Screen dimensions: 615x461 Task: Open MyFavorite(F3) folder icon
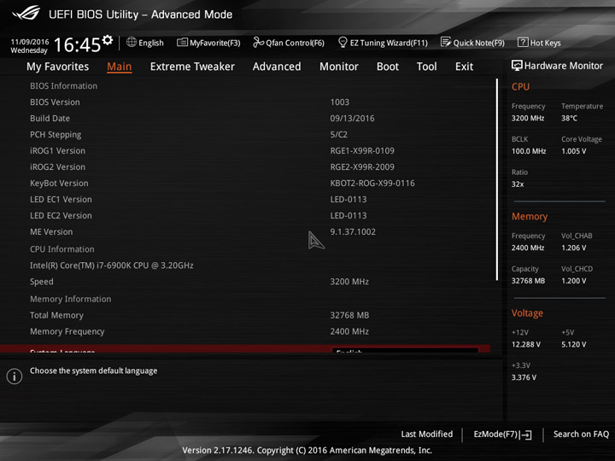[182, 42]
